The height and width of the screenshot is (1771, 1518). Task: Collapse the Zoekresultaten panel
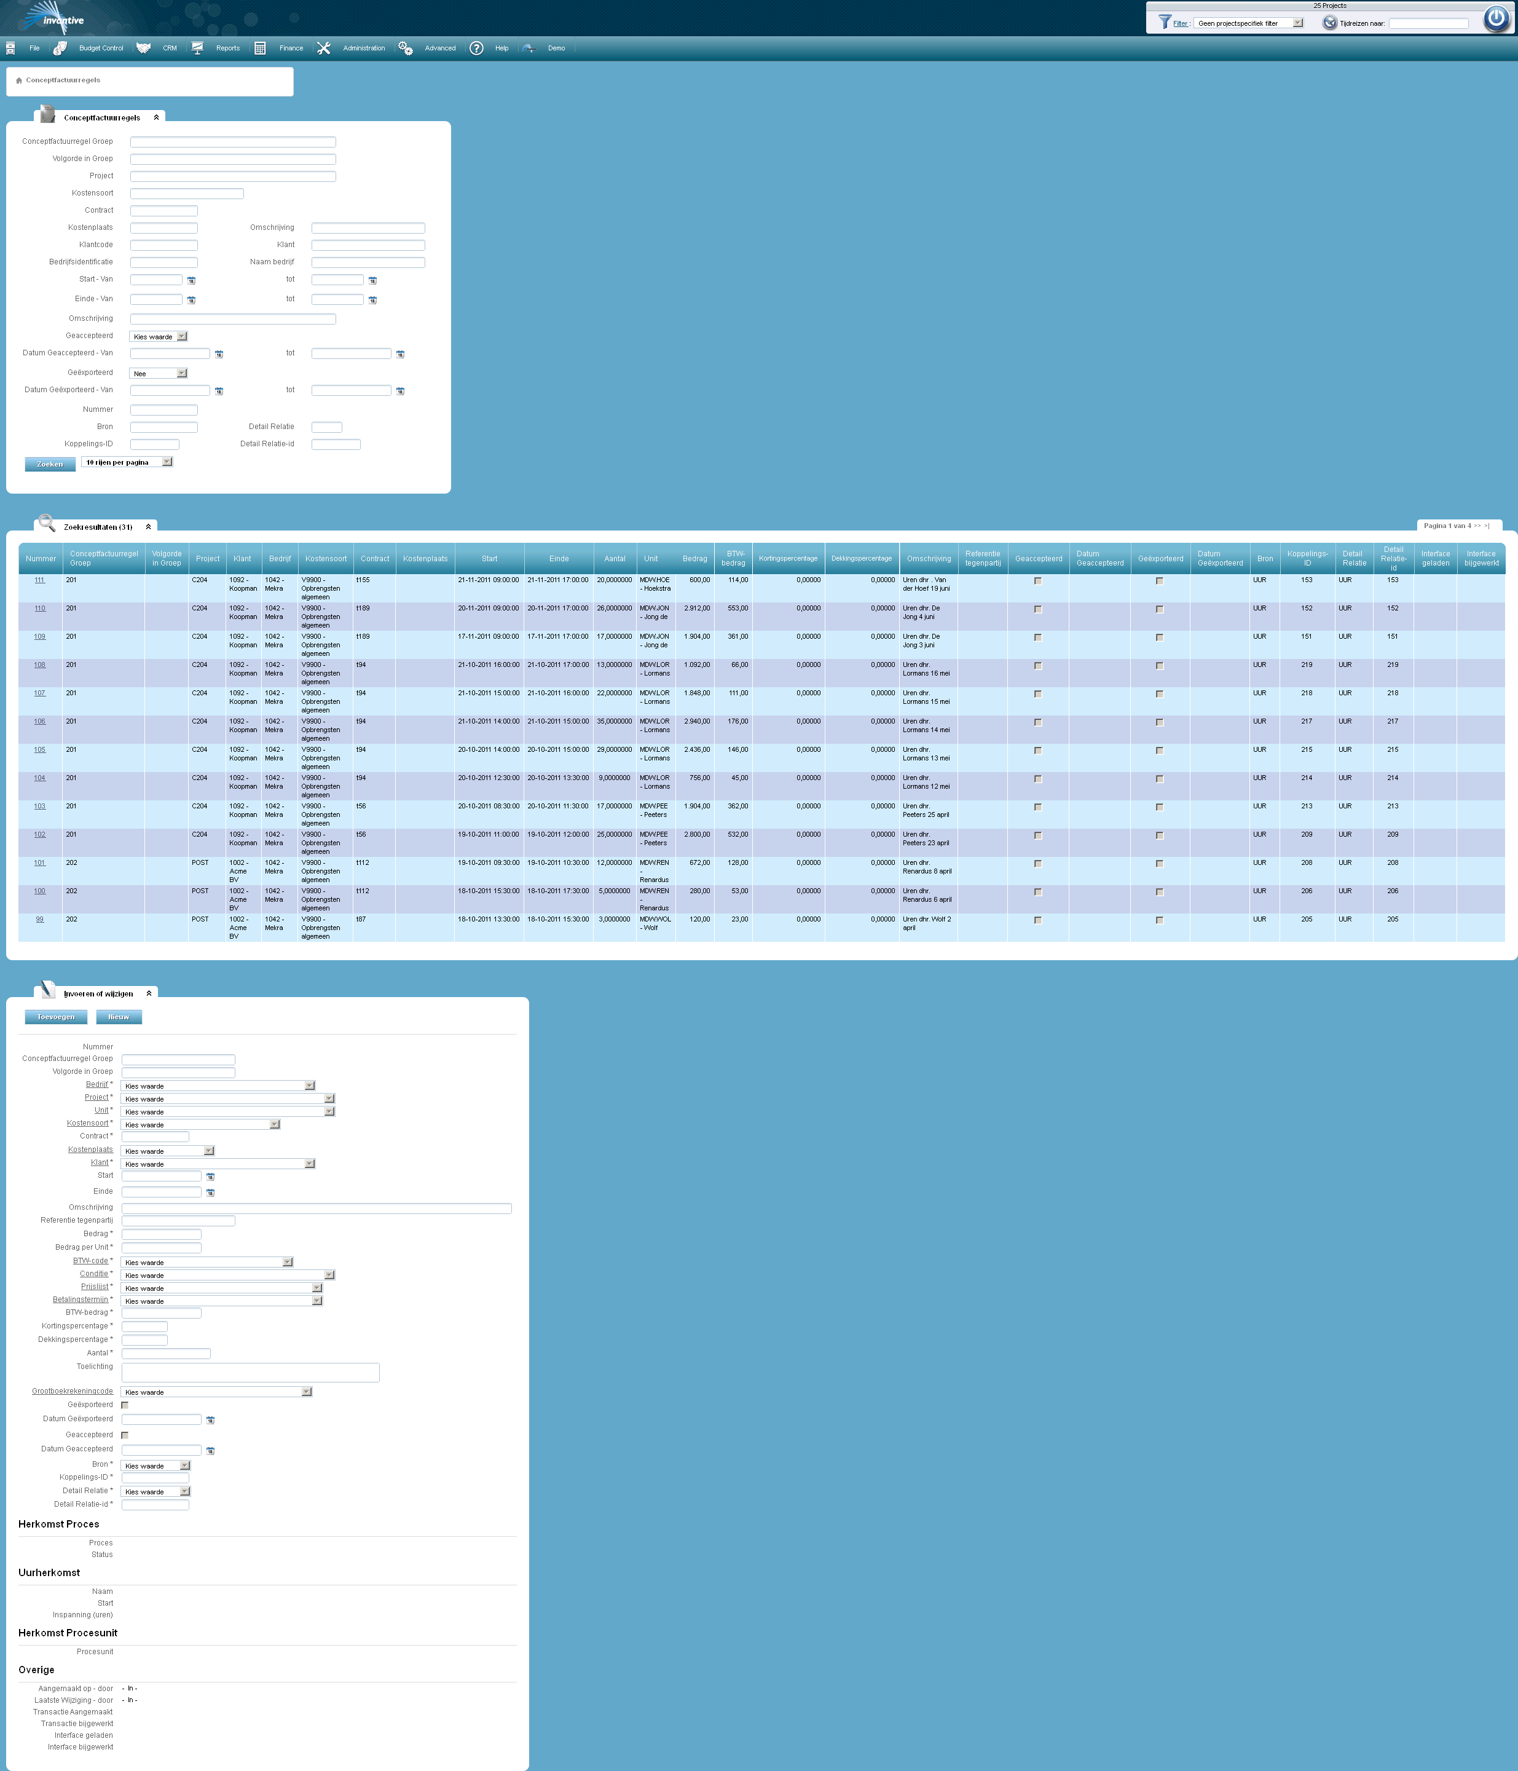pos(149,527)
